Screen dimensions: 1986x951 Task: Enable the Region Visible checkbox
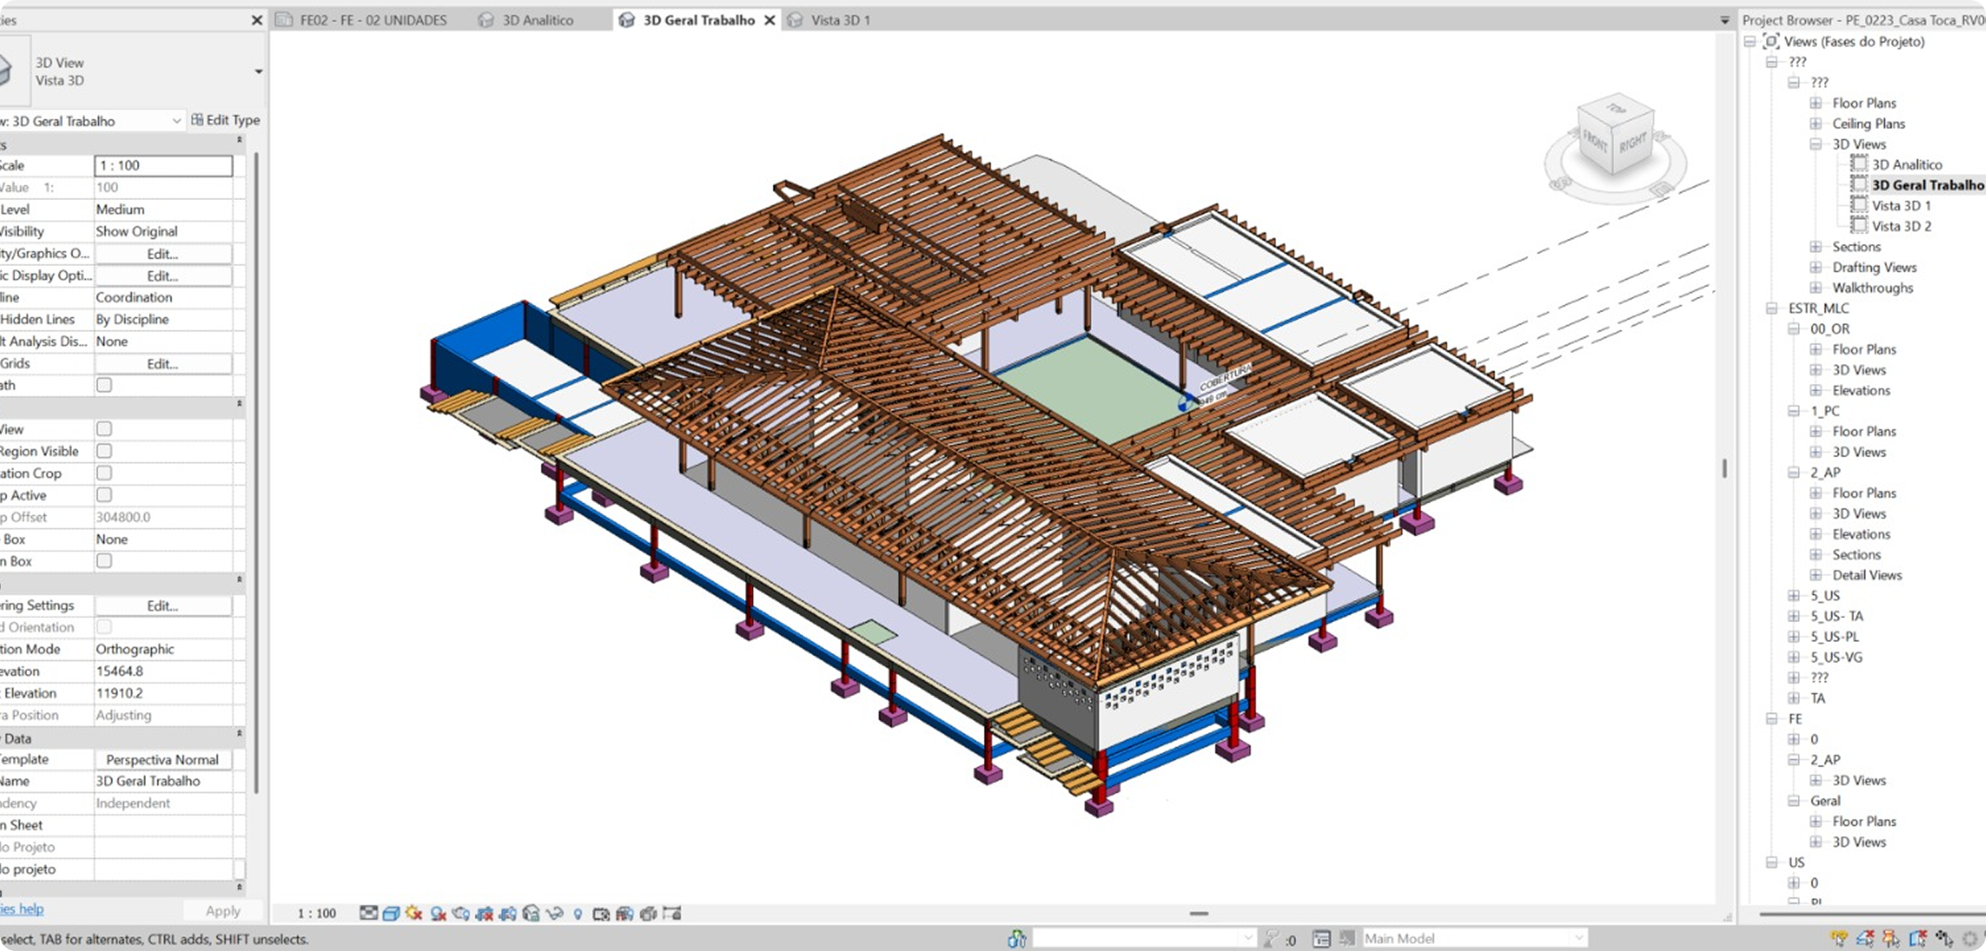[x=104, y=451]
